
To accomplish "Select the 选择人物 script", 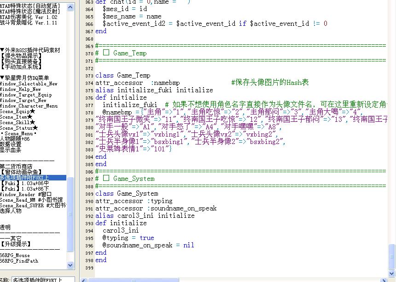I will [x=11, y=210].
